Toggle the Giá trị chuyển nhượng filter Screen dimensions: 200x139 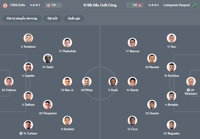pos(22,18)
